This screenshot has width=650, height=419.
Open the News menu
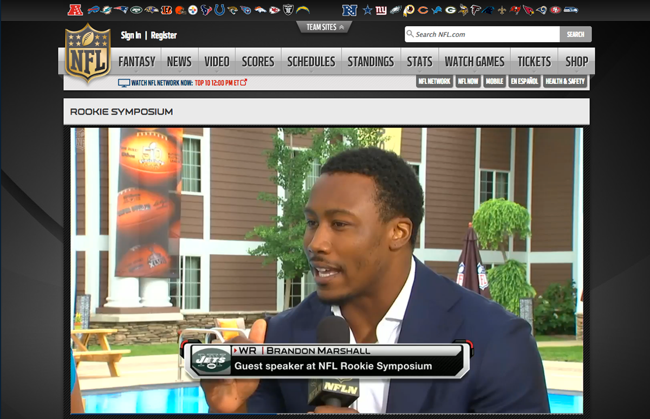coord(179,62)
